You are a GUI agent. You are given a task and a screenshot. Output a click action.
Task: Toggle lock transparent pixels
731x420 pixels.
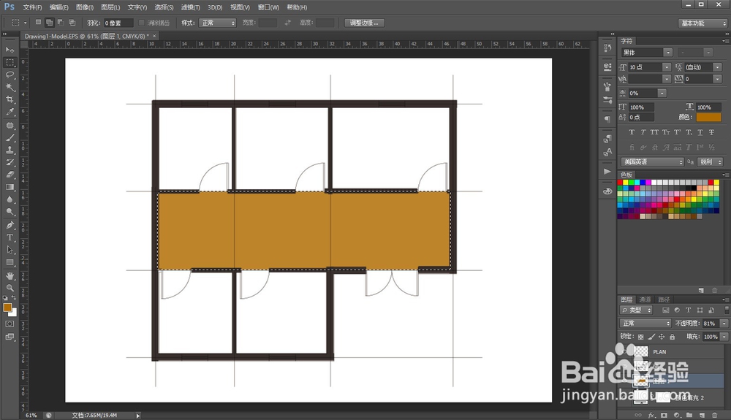coord(640,337)
